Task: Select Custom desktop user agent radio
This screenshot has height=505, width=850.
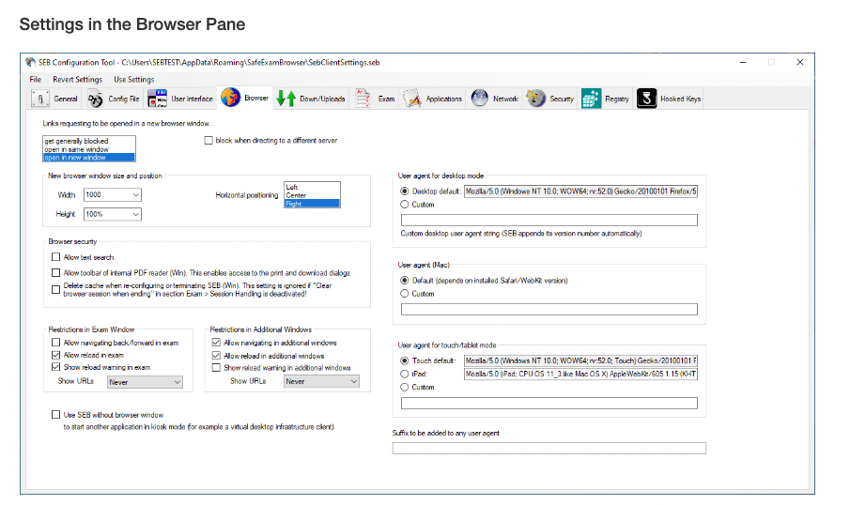Action: click(x=405, y=205)
